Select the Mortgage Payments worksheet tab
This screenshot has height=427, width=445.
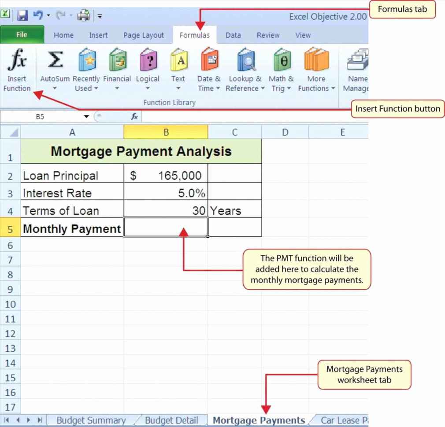click(259, 420)
